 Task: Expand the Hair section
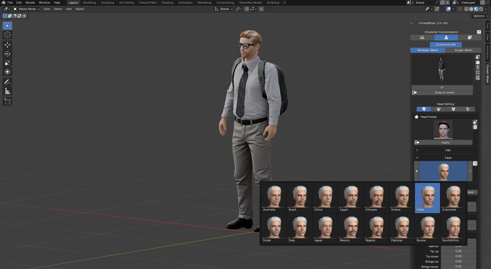[445, 150]
